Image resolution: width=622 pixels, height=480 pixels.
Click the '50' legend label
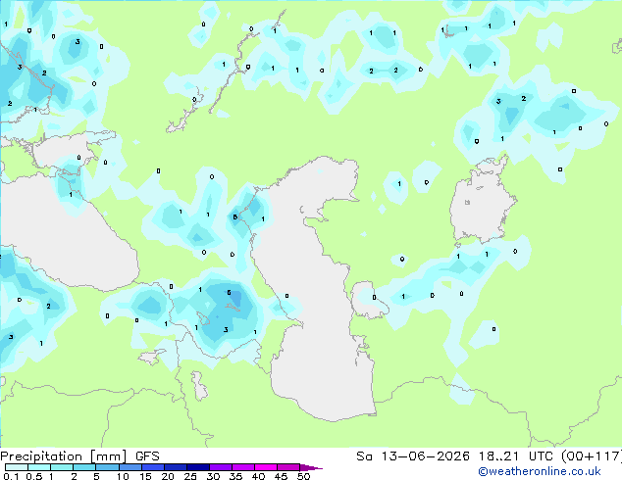303,476
